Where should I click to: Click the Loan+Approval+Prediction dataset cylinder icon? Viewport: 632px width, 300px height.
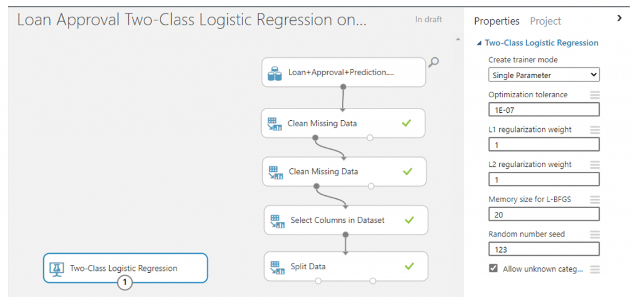pos(275,73)
